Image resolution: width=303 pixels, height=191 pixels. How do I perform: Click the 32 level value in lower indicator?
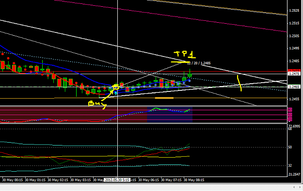coord(290,165)
